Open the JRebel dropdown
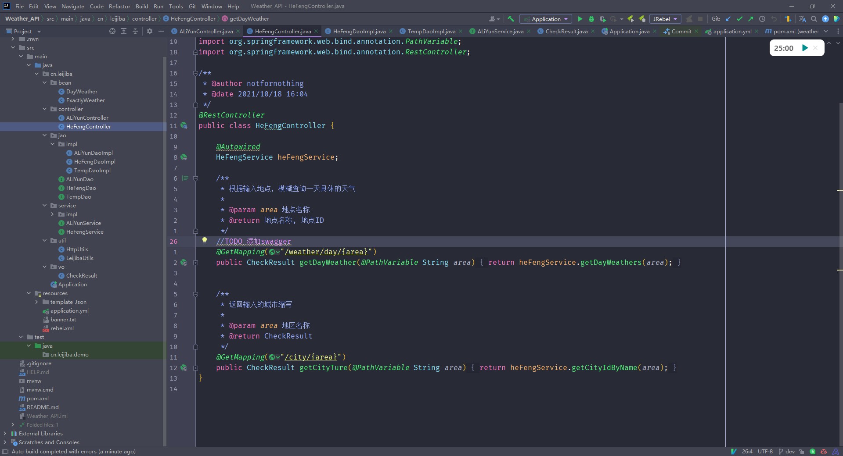Image resolution: width=843 pixels, height=456 pixels. [x=665, y=19]
